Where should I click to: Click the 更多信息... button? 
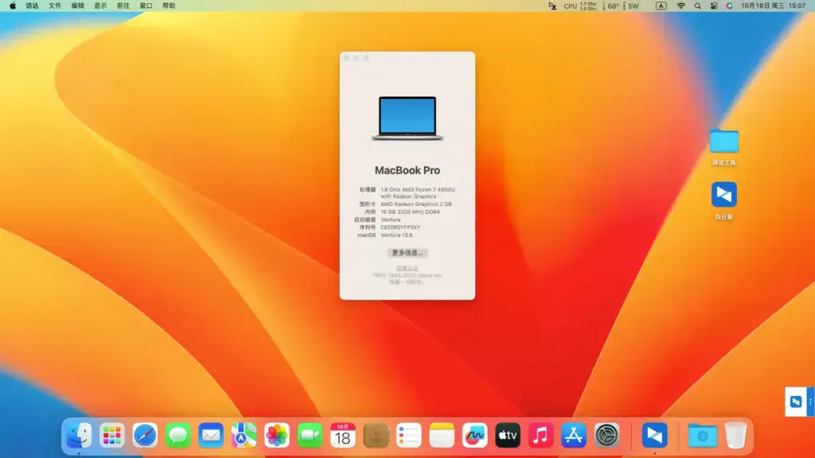[407, 253]
